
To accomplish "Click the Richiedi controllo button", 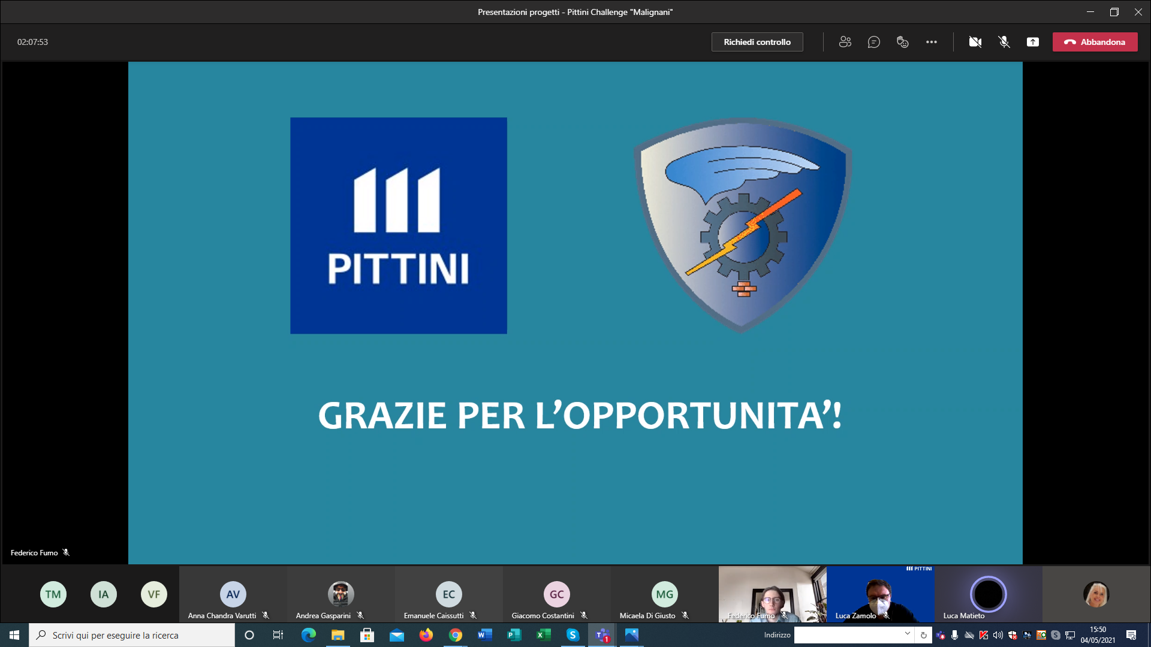I will click(757, 42).
